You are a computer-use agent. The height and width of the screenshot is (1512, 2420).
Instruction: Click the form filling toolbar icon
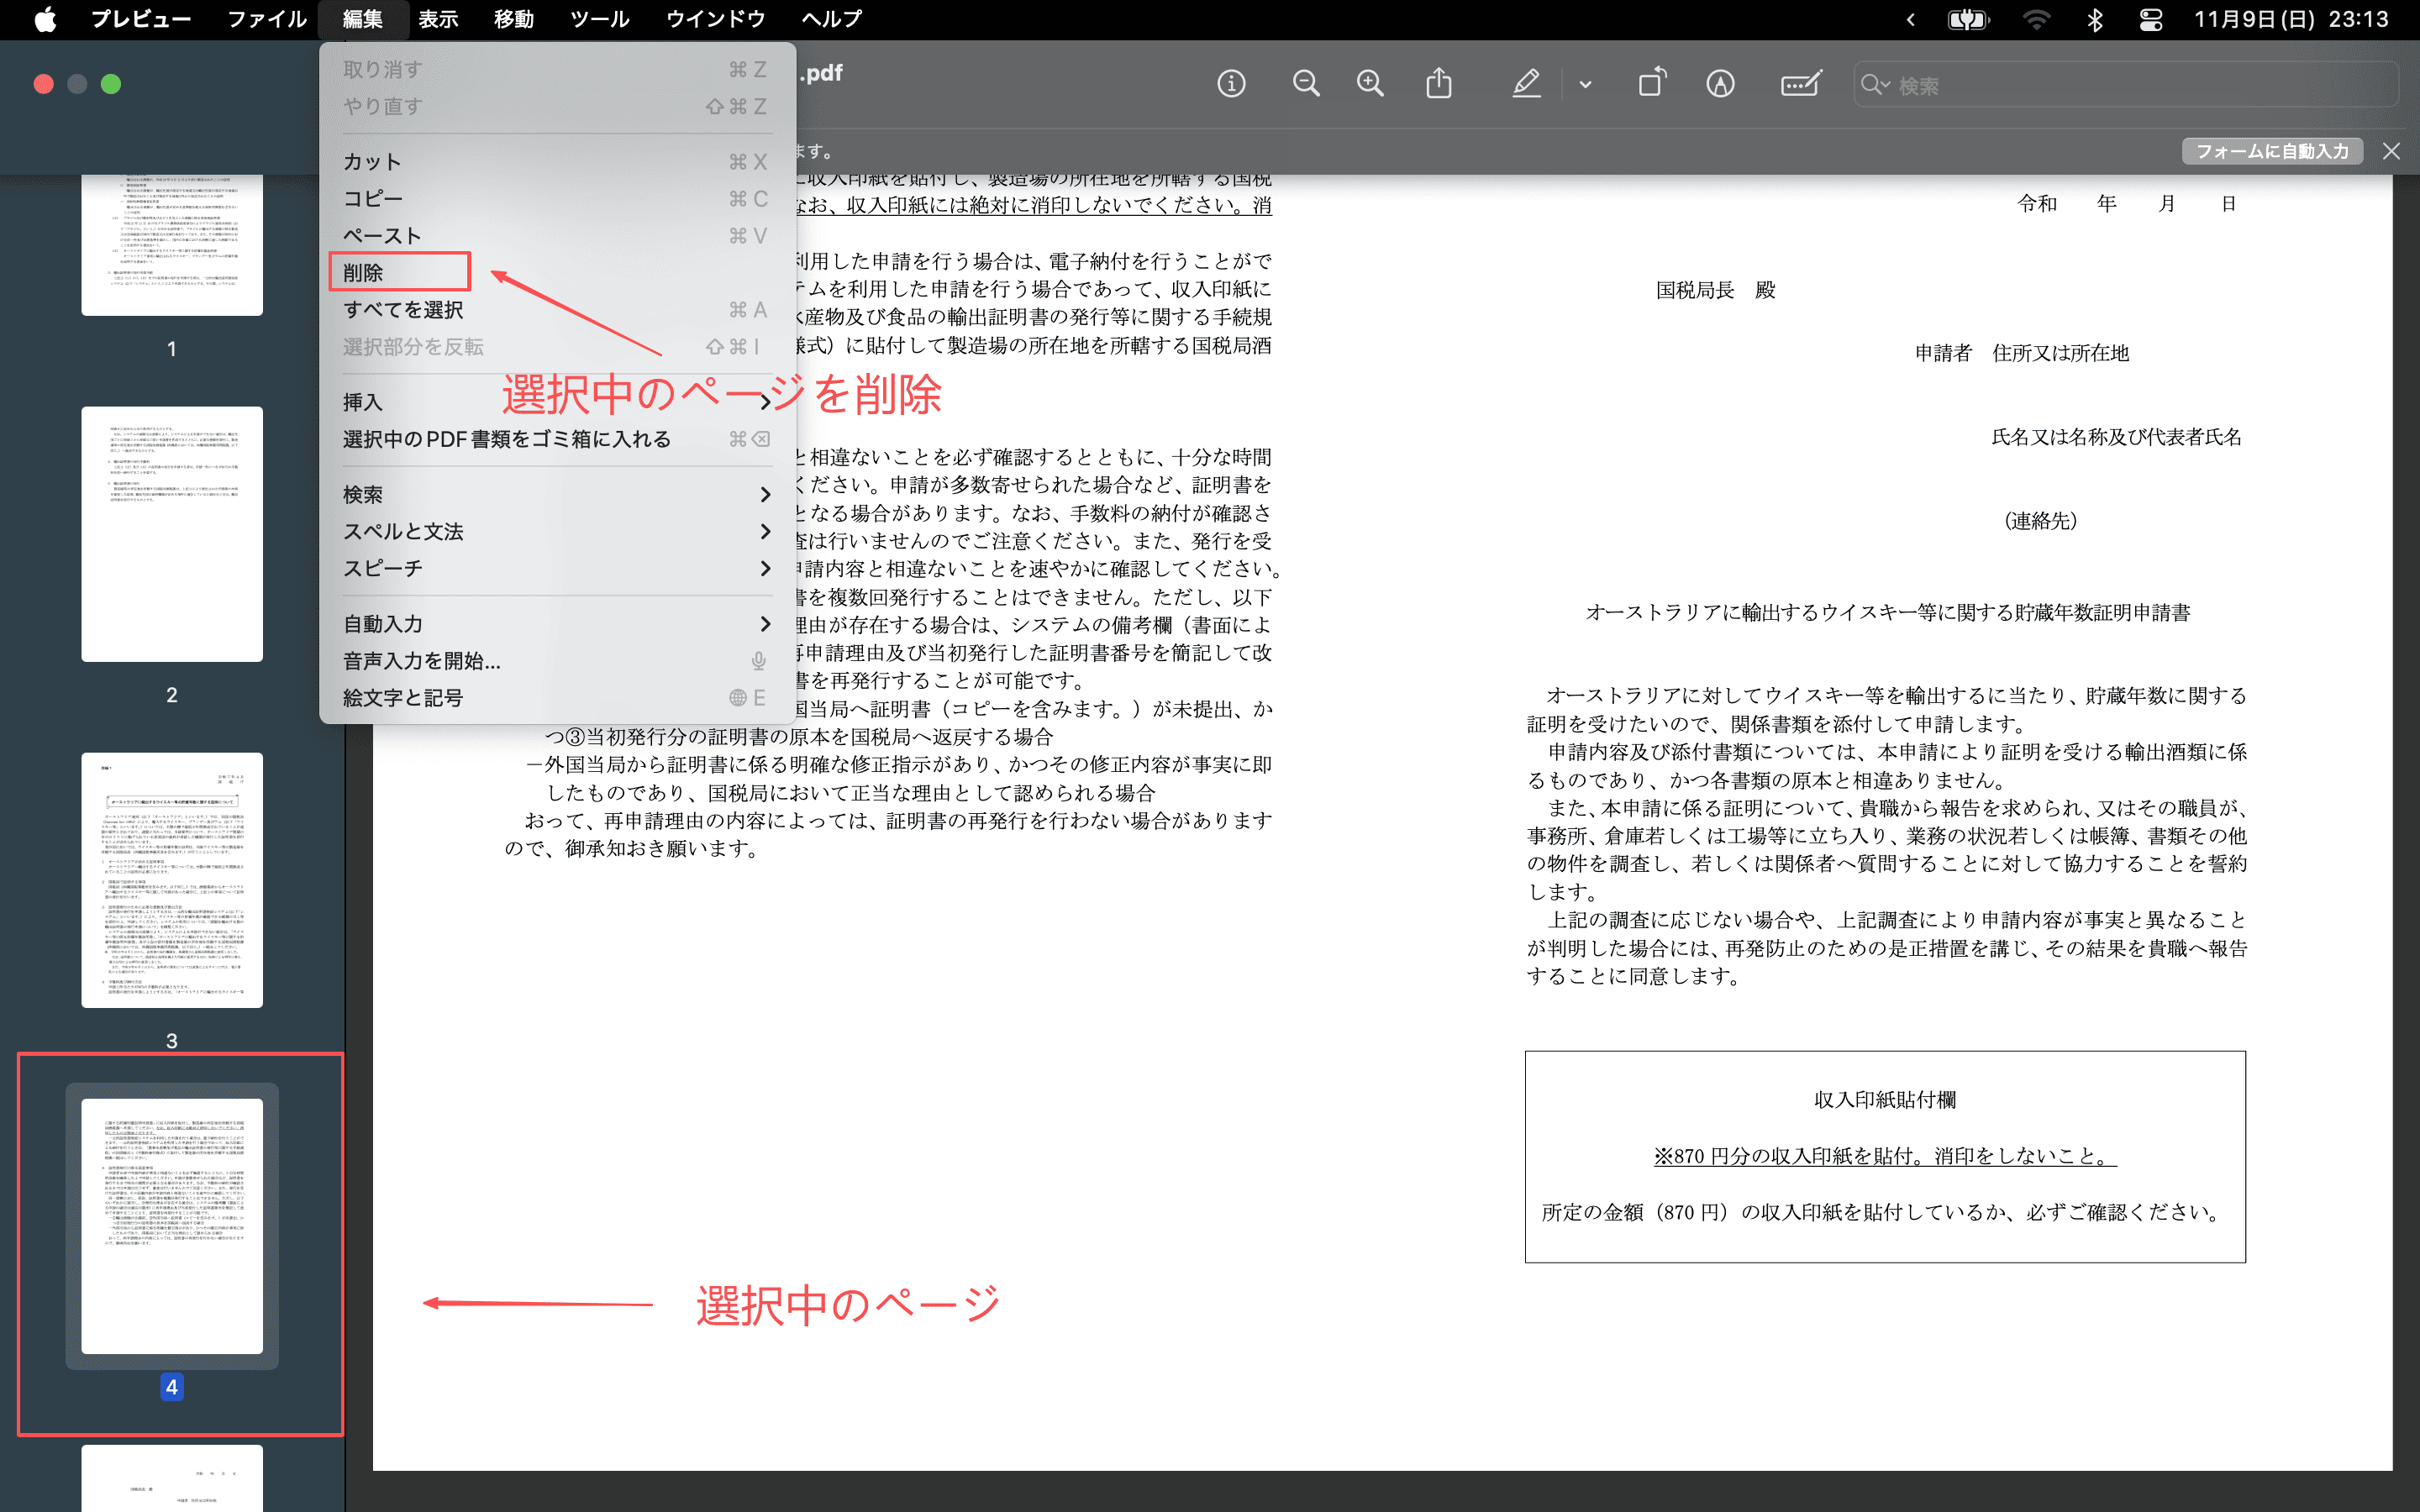pos(1800,84)
